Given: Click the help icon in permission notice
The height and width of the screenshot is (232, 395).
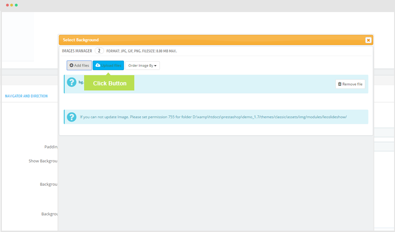Looking at the screenshot, I should pos(72,117).
